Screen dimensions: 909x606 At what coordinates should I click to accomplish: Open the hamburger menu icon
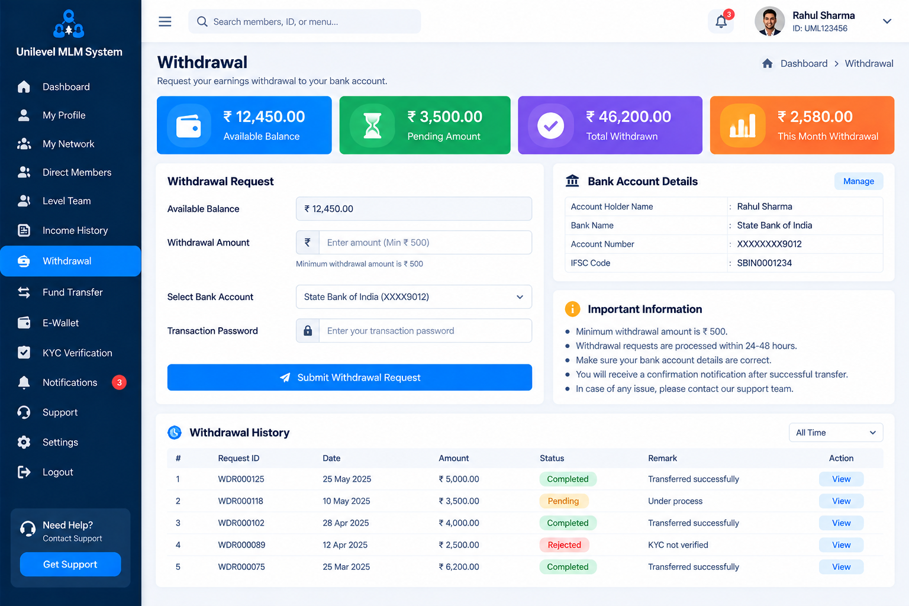tap(165, 22)
